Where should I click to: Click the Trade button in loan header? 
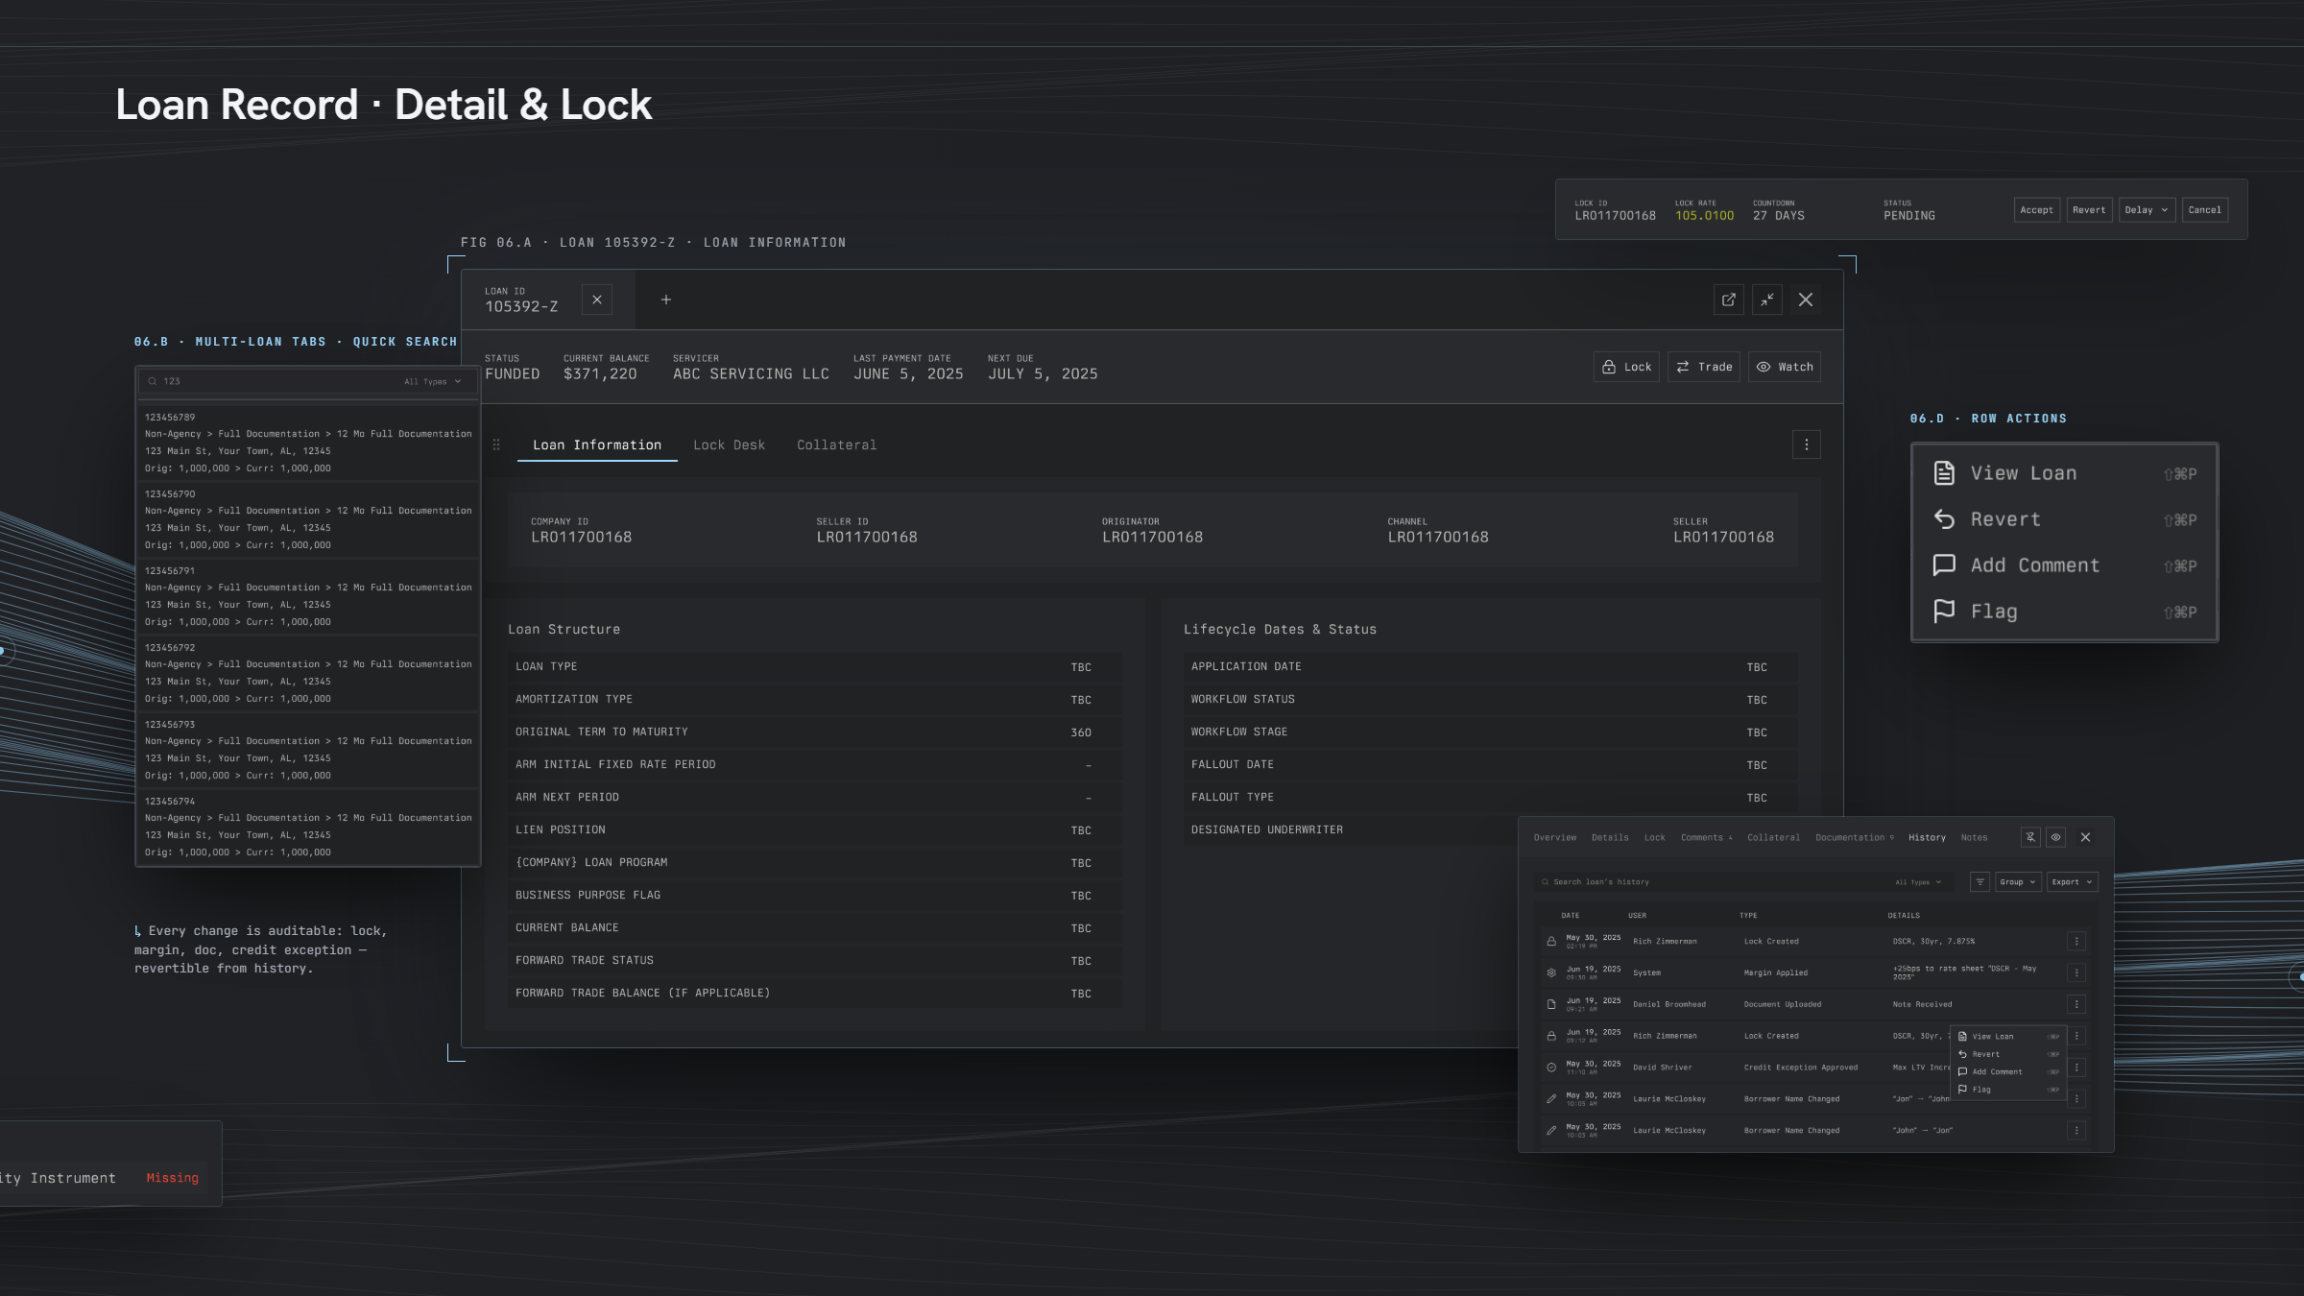point(1704,367)
